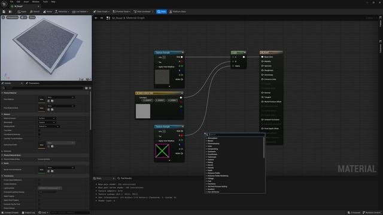
Task: Collapse the Translucency section
Action: [2, 176]
